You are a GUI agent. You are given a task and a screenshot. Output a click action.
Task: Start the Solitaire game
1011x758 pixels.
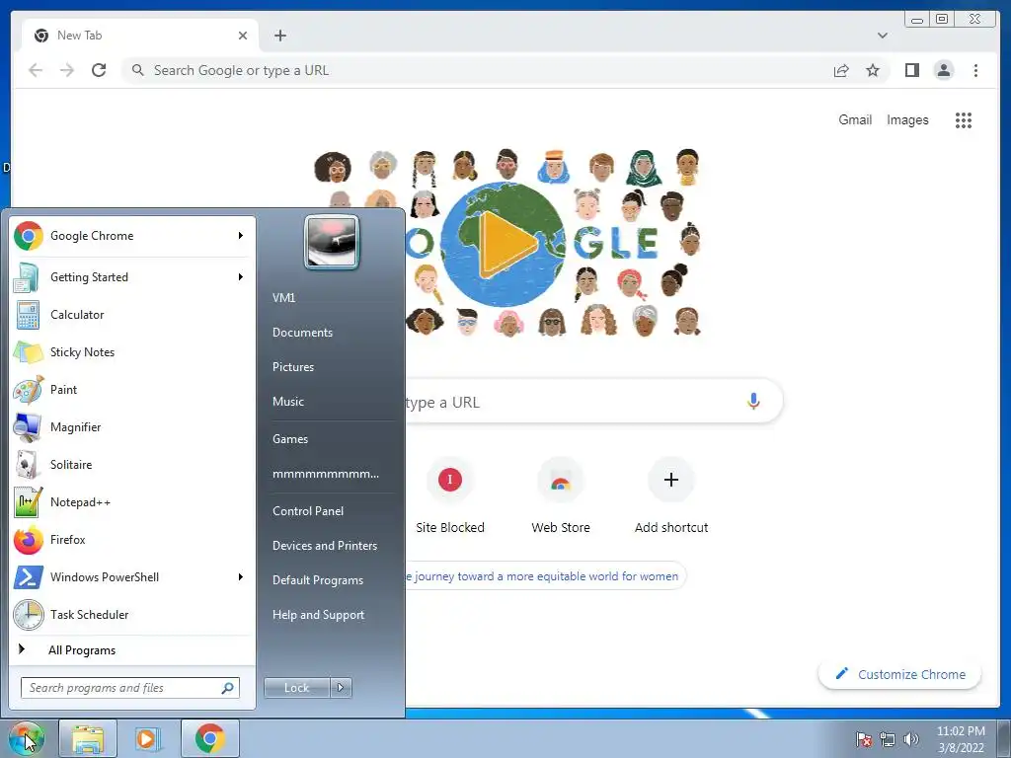click(132, 465)
